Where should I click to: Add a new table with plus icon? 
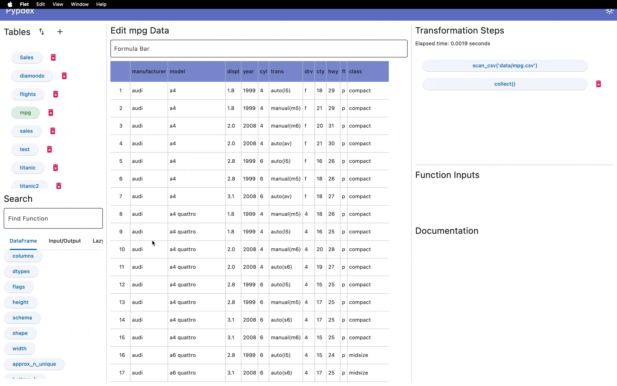click(x=60, y=32)
